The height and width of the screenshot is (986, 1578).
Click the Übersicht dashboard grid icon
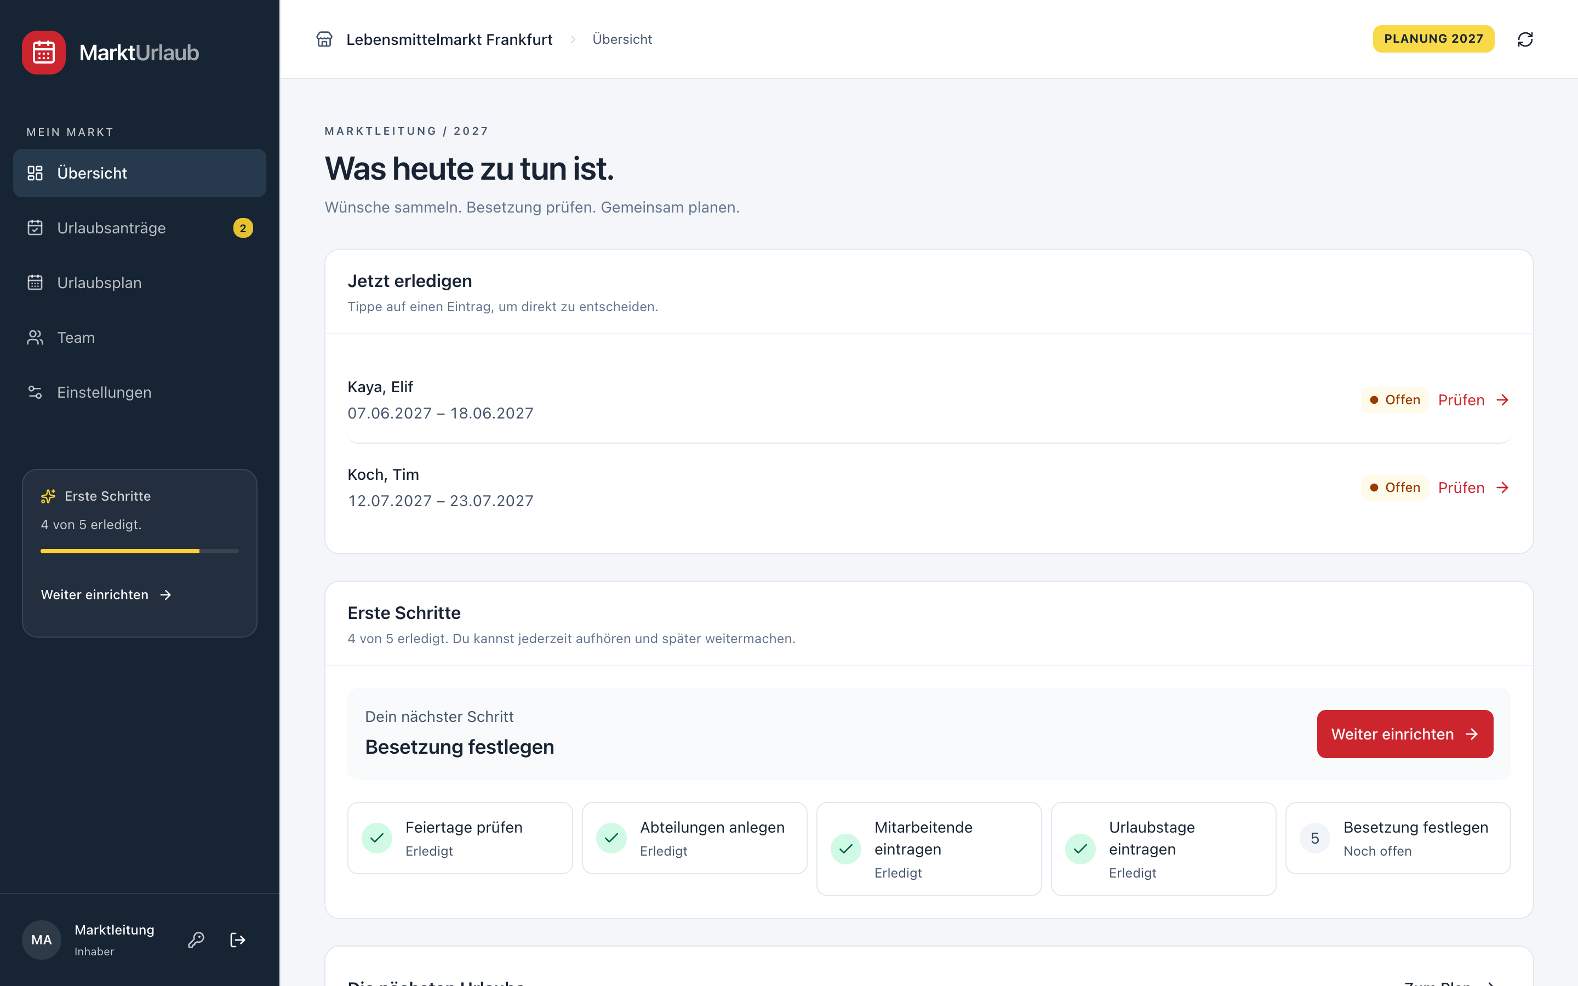click(x=35, y=173)
